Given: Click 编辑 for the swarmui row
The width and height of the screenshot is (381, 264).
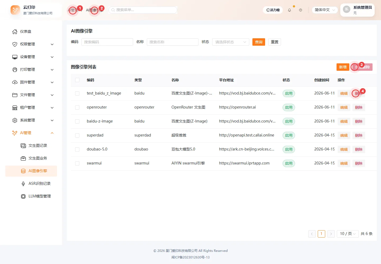Looking at the screenshot, I should tap(344, 163).
